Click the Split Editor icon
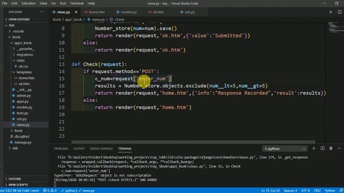 click(339, 12)
